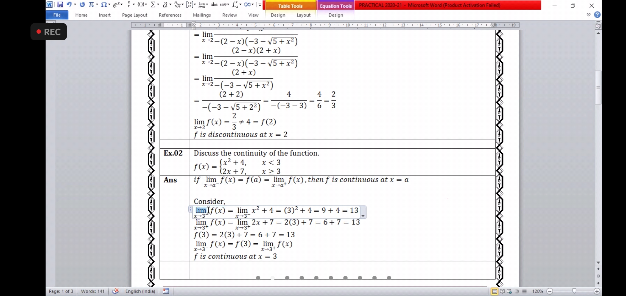Click the strikethrough abc icon
The height and width of the screenshot is (296, 626).
(x=214, y=5)
